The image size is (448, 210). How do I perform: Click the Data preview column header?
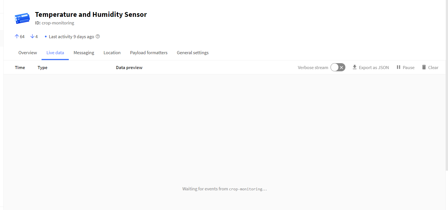129,68
